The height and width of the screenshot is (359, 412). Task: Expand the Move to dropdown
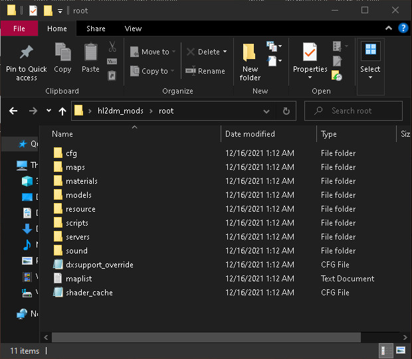174,52
